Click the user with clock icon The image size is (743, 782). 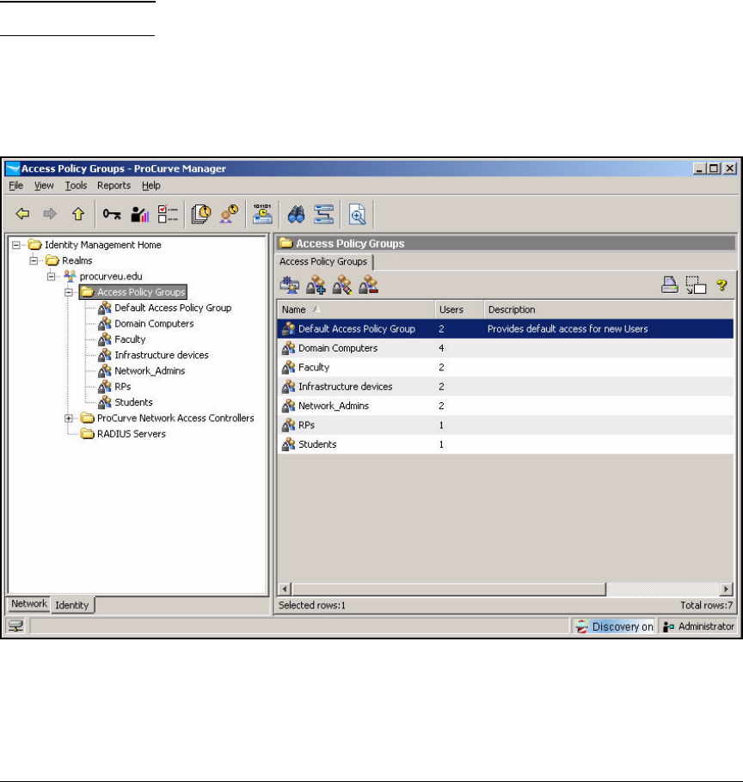(x=229, y=215)
